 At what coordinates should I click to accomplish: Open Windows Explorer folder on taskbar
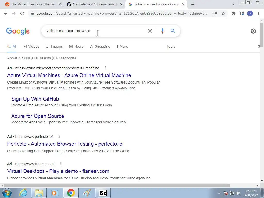pos(39,193)
